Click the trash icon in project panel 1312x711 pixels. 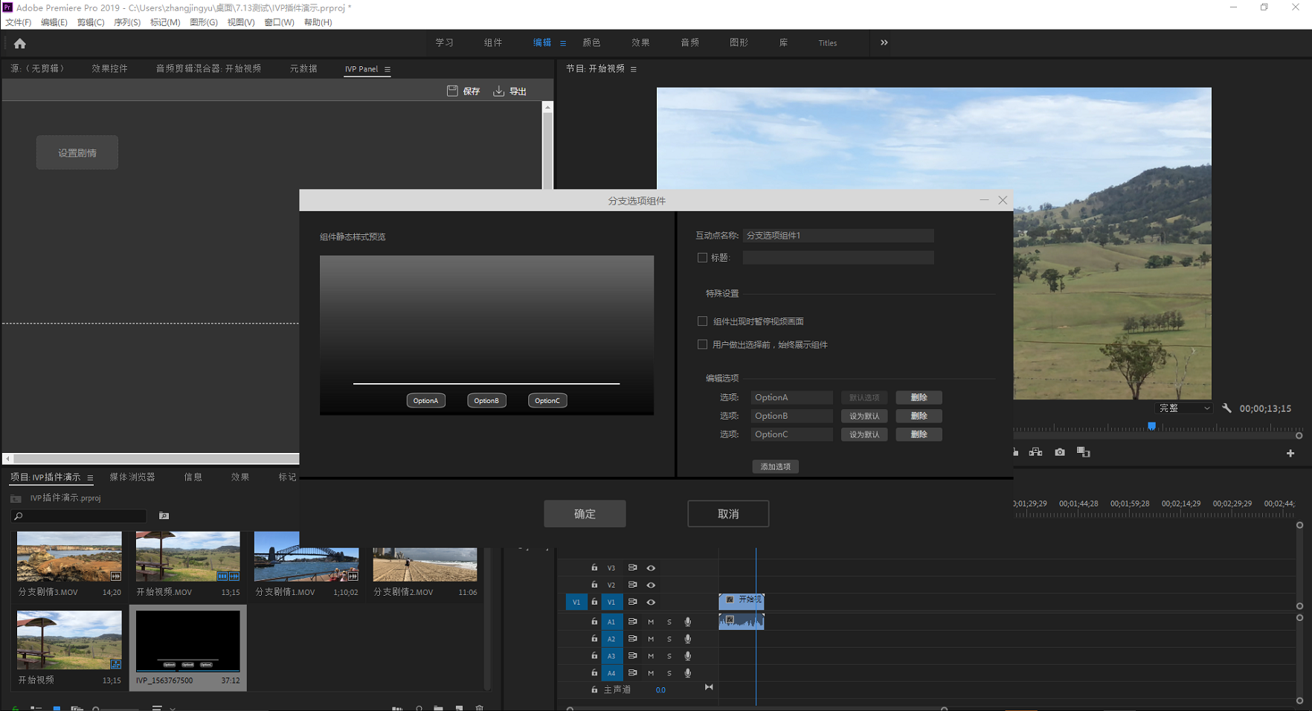[480, 708]
